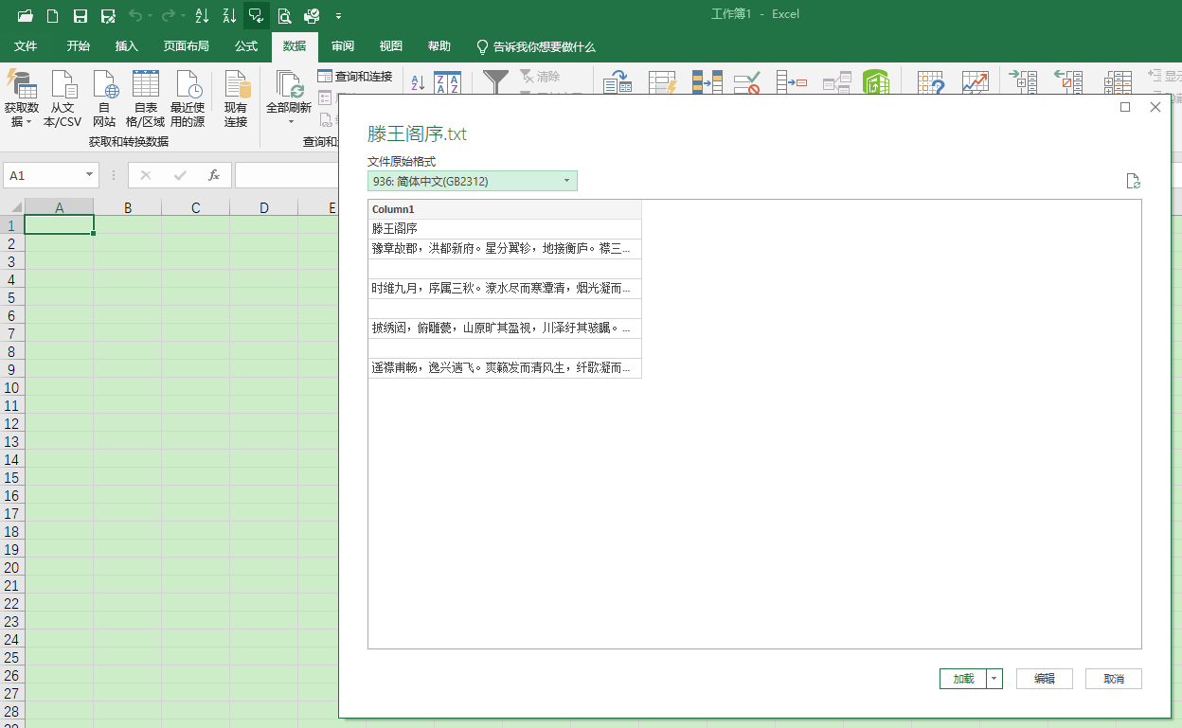The width and height of the screenshot is (1182, 728).
Task: Open the Sort dialog icon in the ribbon
Action: click(x=447, y=82)
